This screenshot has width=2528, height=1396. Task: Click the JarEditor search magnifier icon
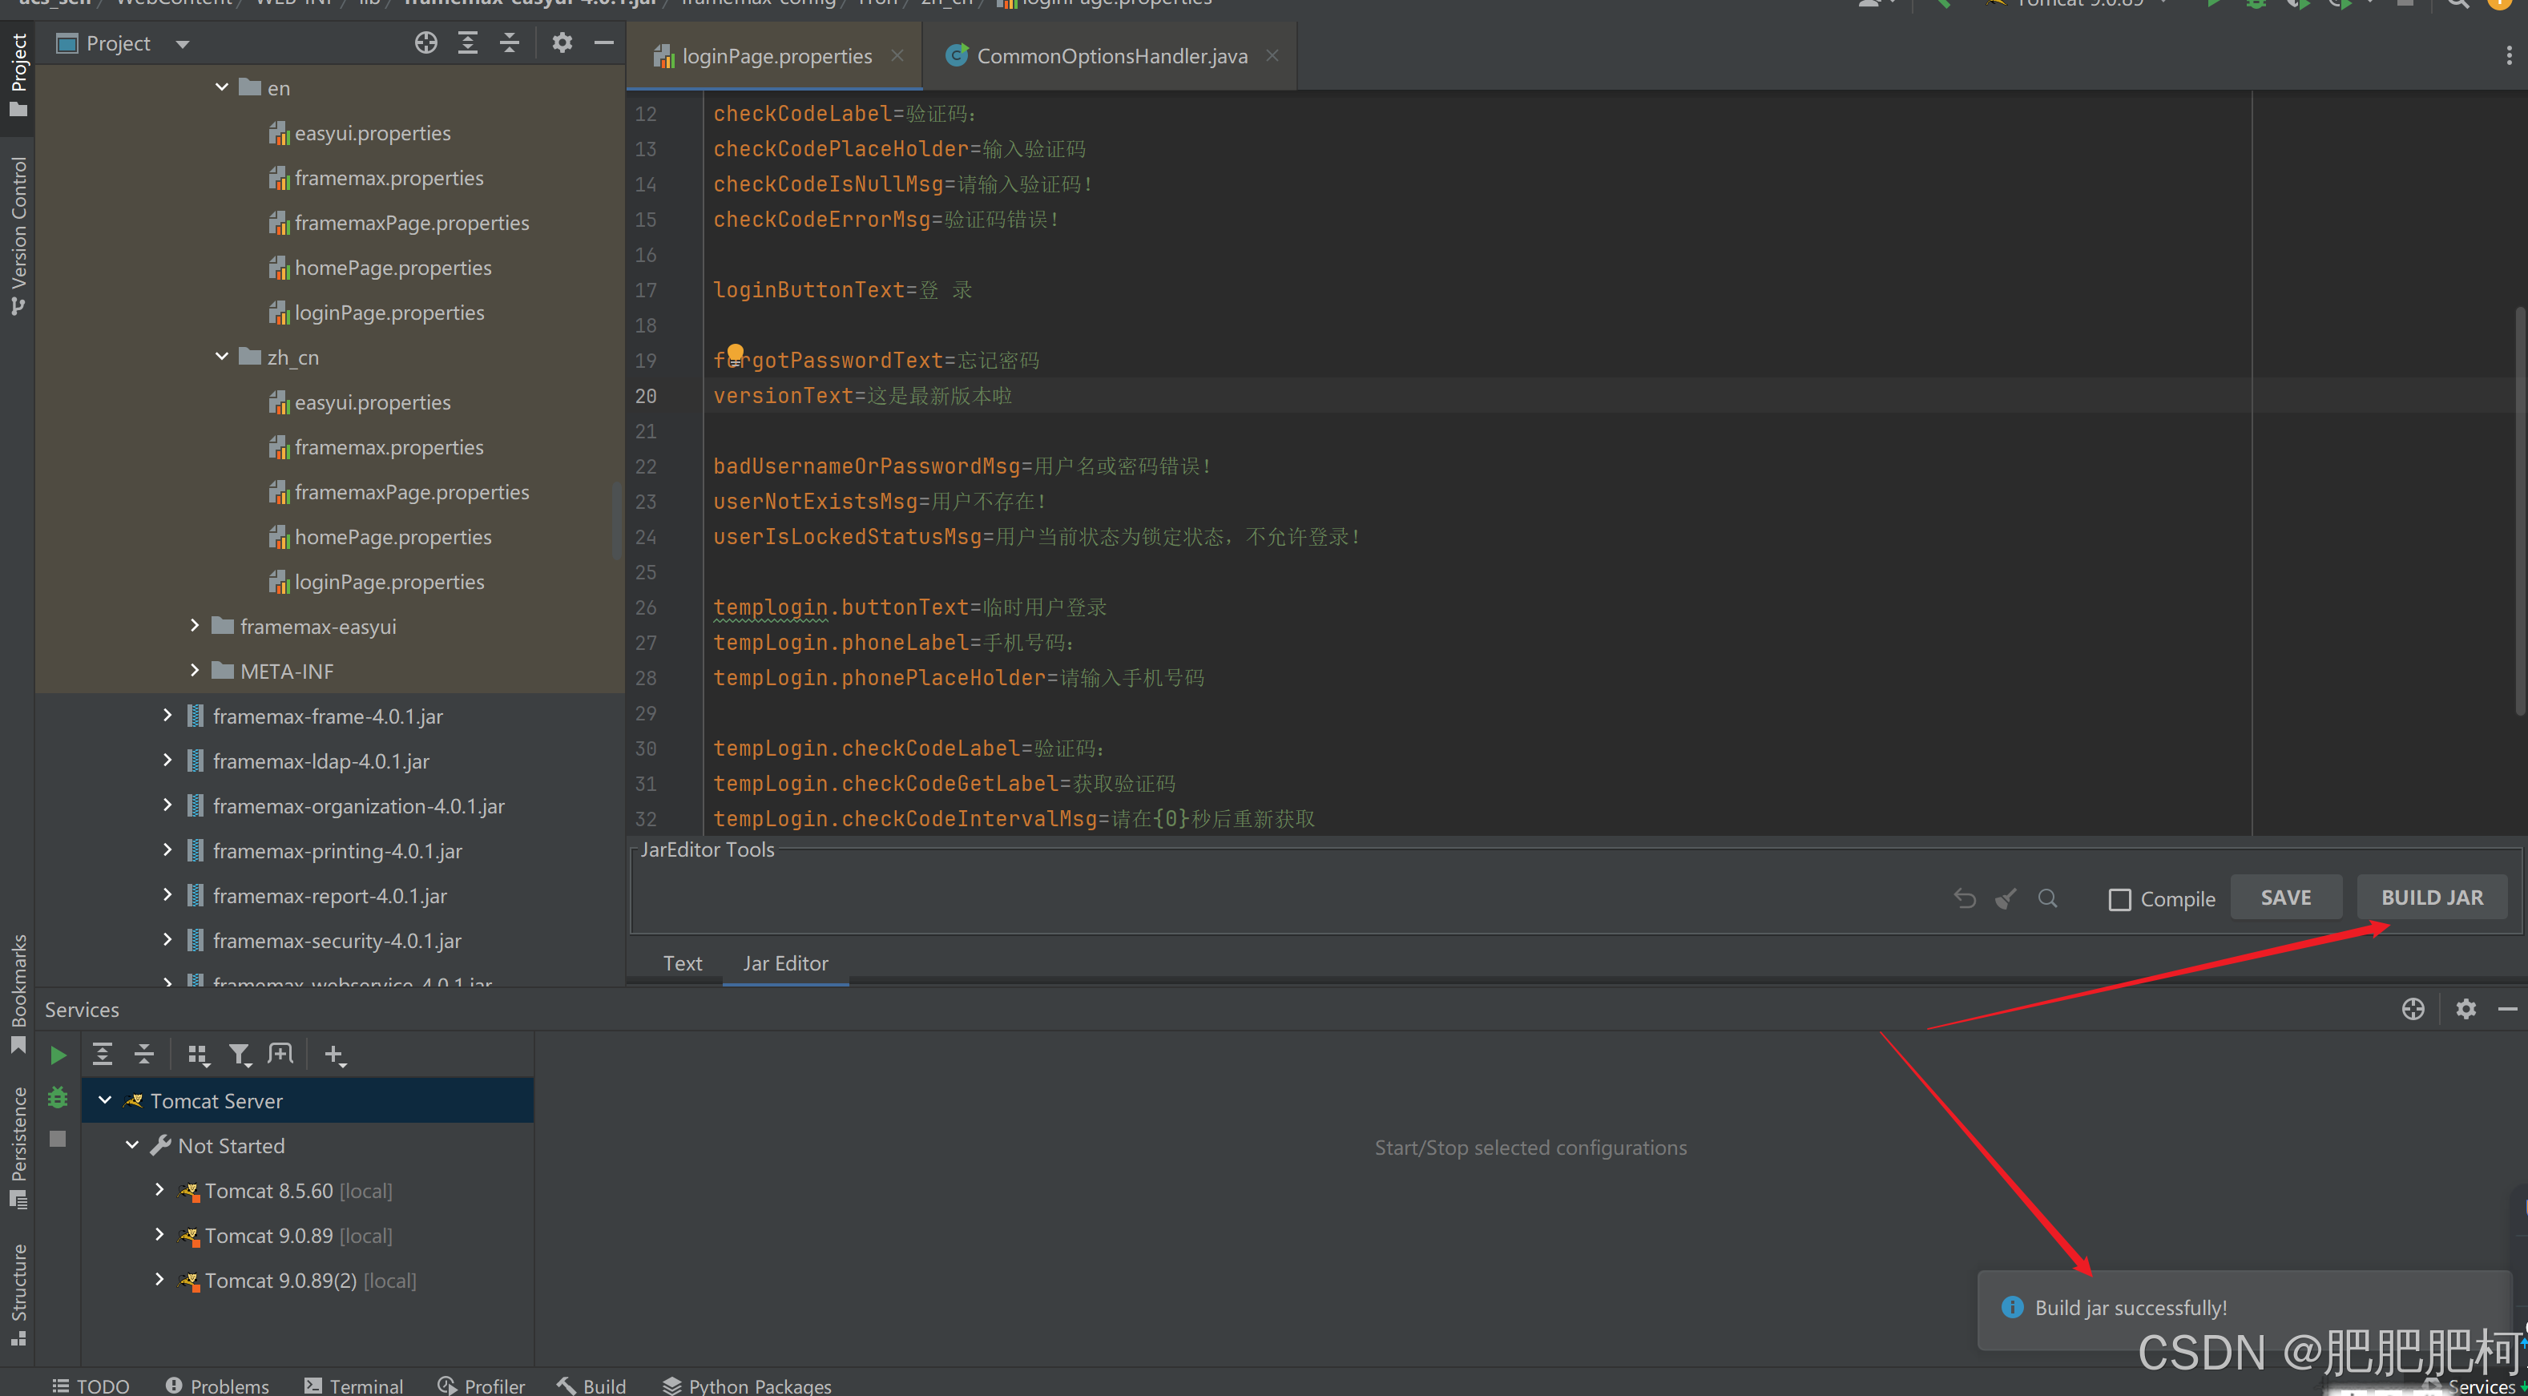(x=2047, y=898)
